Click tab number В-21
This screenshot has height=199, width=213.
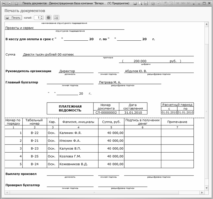pyautogui.click(x=35, y=141)
